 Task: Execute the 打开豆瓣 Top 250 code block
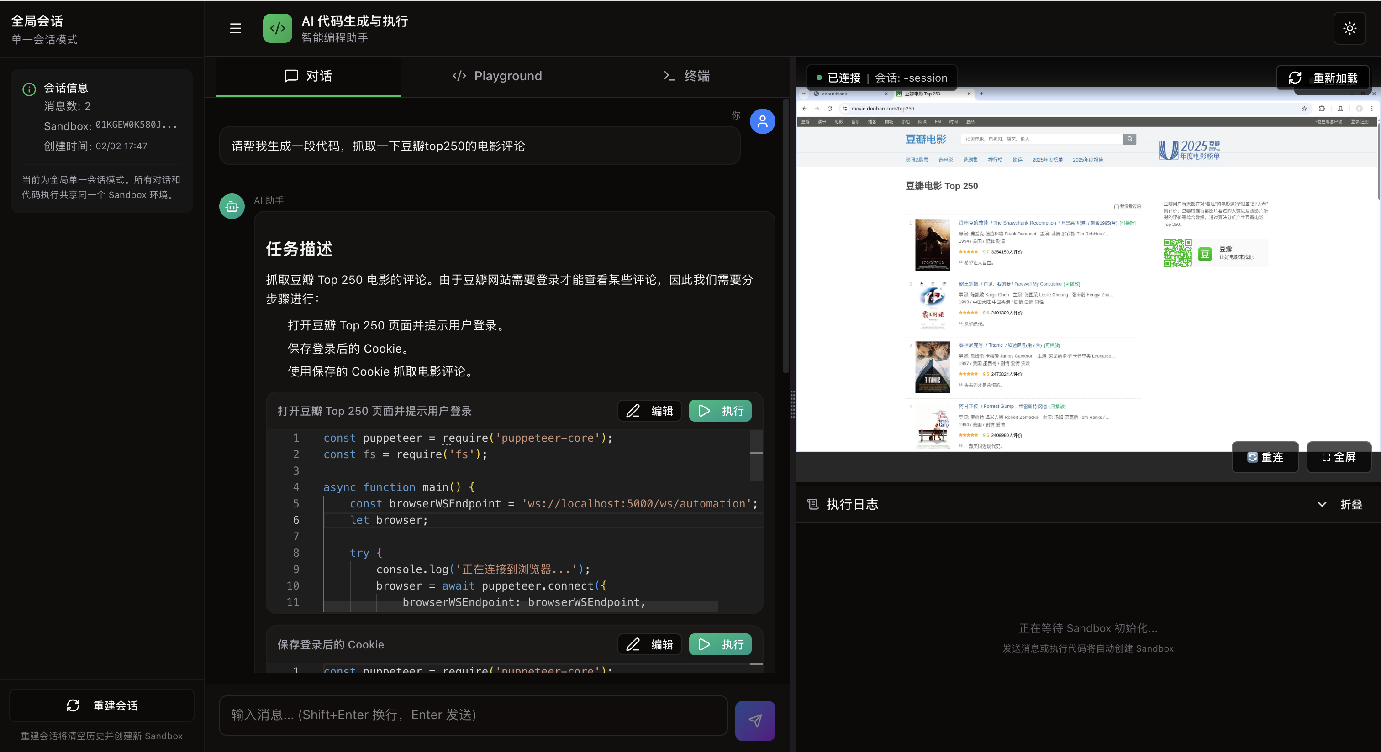coord(720,411)
